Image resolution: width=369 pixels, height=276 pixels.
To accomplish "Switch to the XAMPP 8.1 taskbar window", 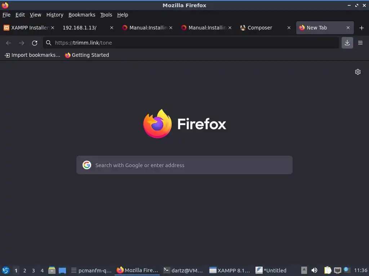I will 230,270.
